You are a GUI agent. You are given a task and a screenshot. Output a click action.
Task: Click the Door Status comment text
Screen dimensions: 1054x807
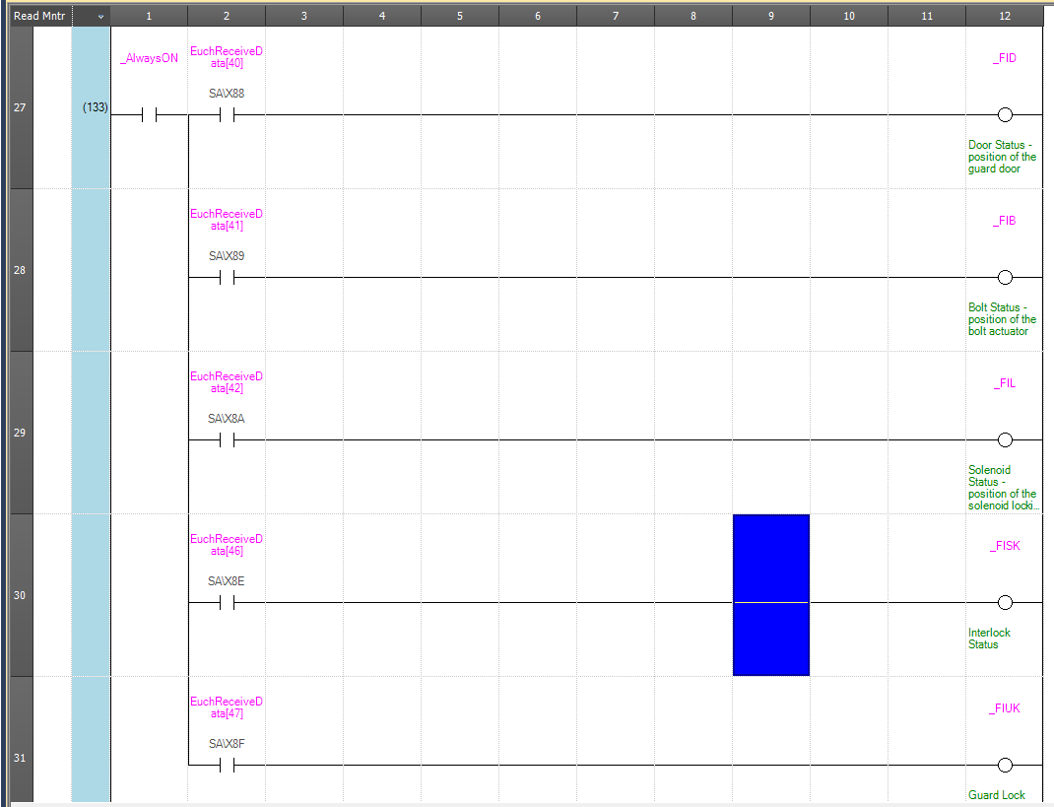1002,158
